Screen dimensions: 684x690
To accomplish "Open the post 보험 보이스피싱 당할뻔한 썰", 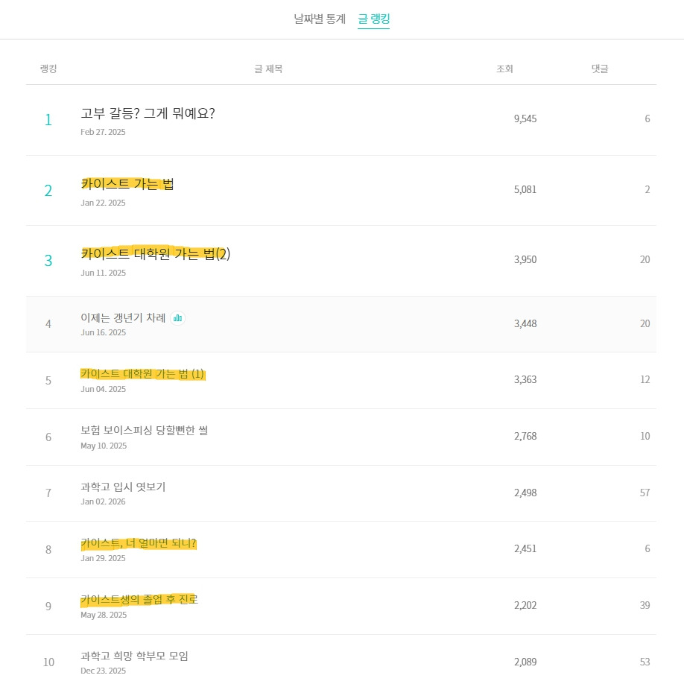I will [x=144, y=431].
